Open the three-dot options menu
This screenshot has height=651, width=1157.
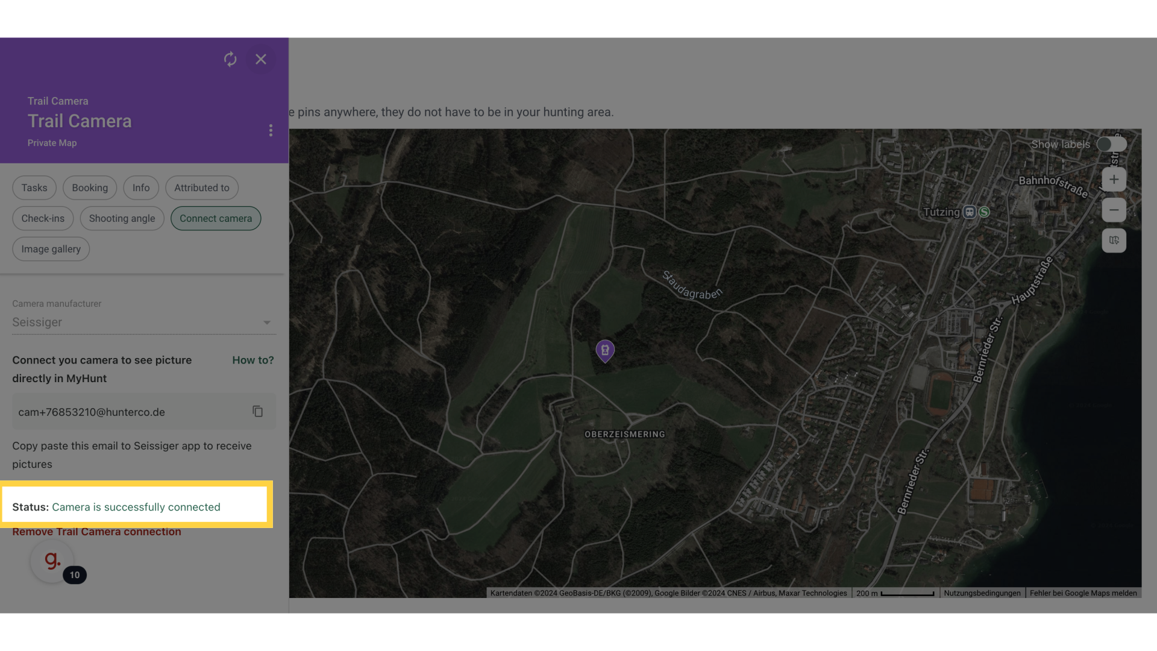point(271,130)
